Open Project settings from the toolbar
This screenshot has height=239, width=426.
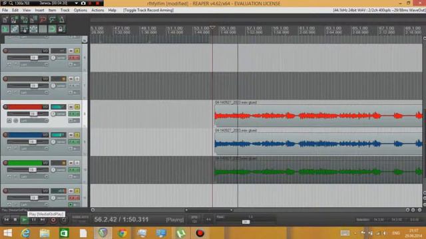[33, 19]
